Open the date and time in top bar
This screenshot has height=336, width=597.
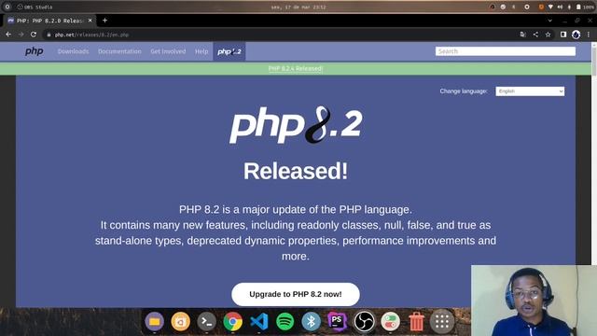click(x=298, y=7)
